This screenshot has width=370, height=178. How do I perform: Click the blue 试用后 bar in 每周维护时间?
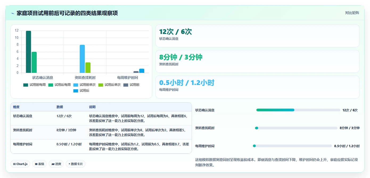[142, 71]
